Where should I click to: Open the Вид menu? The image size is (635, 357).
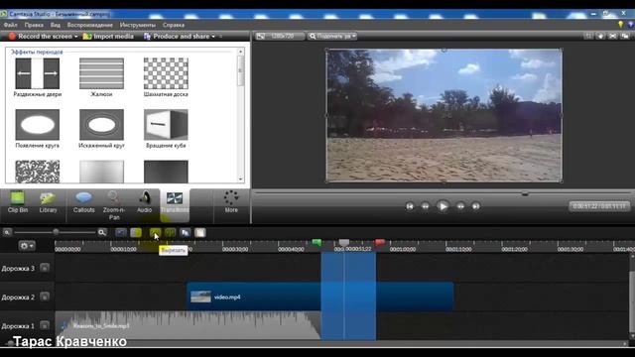tap(56, 25)
